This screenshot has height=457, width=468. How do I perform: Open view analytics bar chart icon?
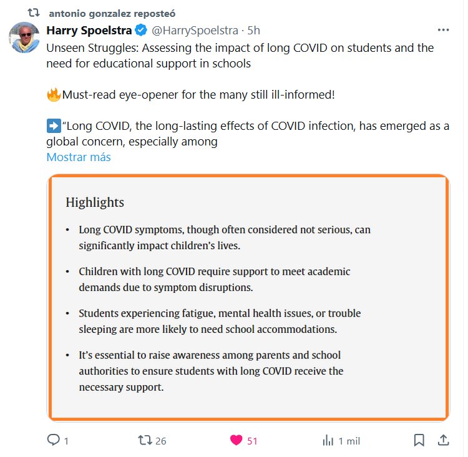click(328, 440)
